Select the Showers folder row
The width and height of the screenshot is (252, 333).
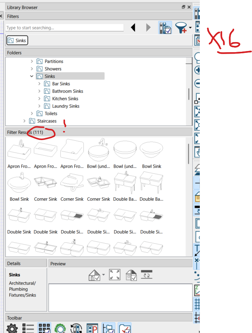pyautogui.click(x=49, y=69)
